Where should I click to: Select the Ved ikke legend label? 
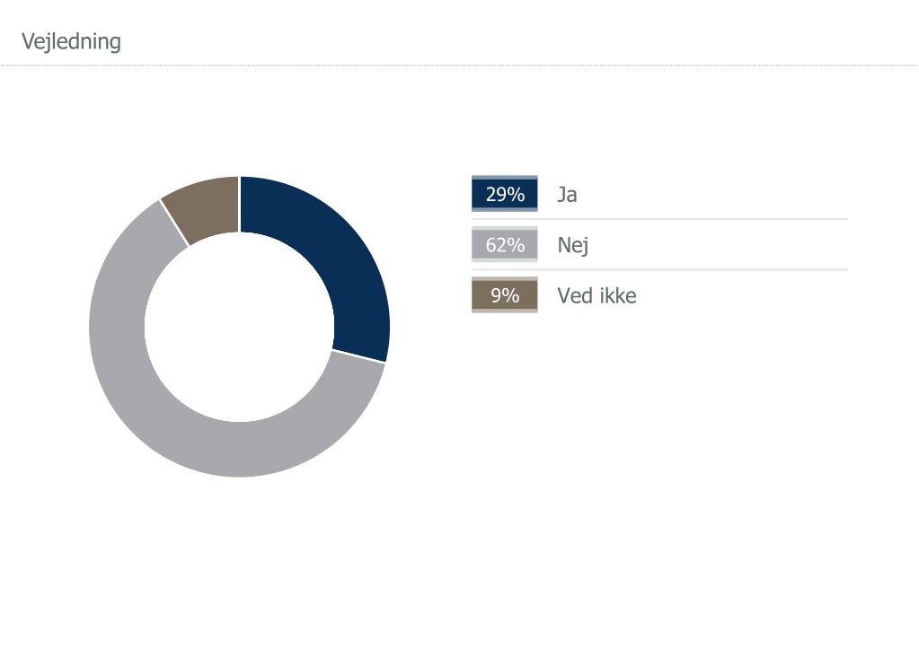pyautogui.click(x=596, y=295)
